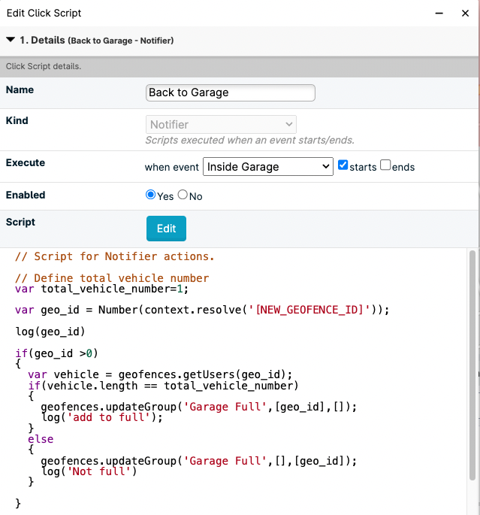The width and height of the screenshot is (480, 515).
Task: Click the Name field containing Back to Garage
Action: point(231,92)
